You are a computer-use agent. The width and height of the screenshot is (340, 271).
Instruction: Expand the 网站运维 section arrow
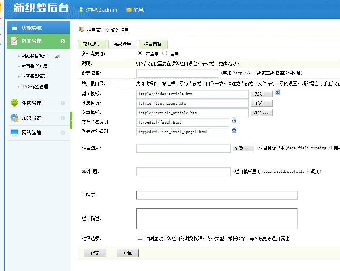tap(63, 133)
